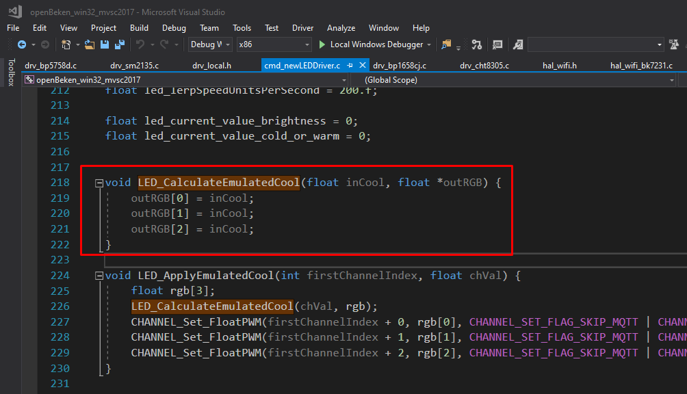Viewport: 687px width, 394px height.
Task: Close the cmd_newLEDDriver.c tab
Action: pyautogui.click(x=363, y=65)
